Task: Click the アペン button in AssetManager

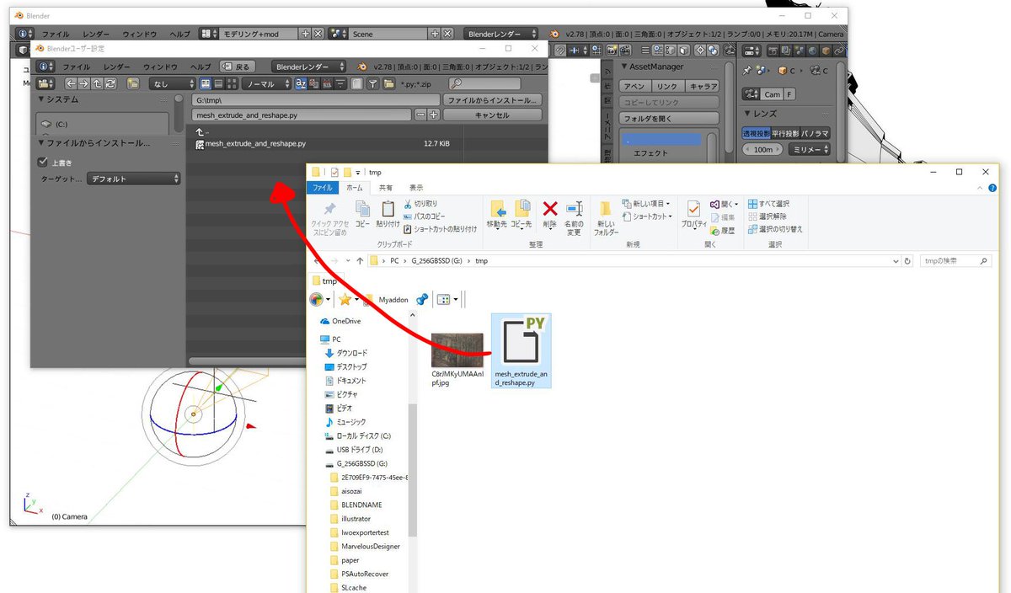Action: click(635, 87)
